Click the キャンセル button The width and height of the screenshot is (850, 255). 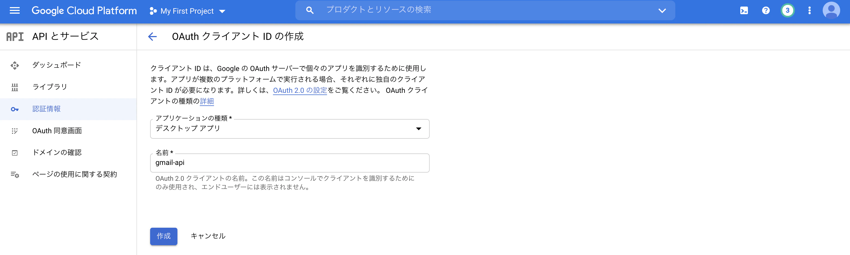208,236
